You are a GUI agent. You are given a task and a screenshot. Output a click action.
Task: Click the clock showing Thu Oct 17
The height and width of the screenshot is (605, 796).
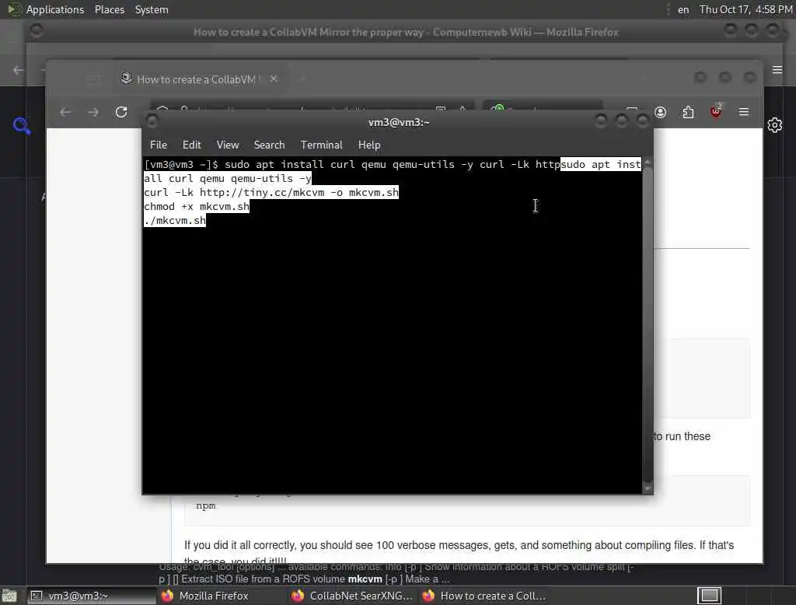[745, 9]
